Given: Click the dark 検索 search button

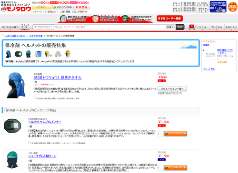Looking at the screenshot, I should point(180,27).
